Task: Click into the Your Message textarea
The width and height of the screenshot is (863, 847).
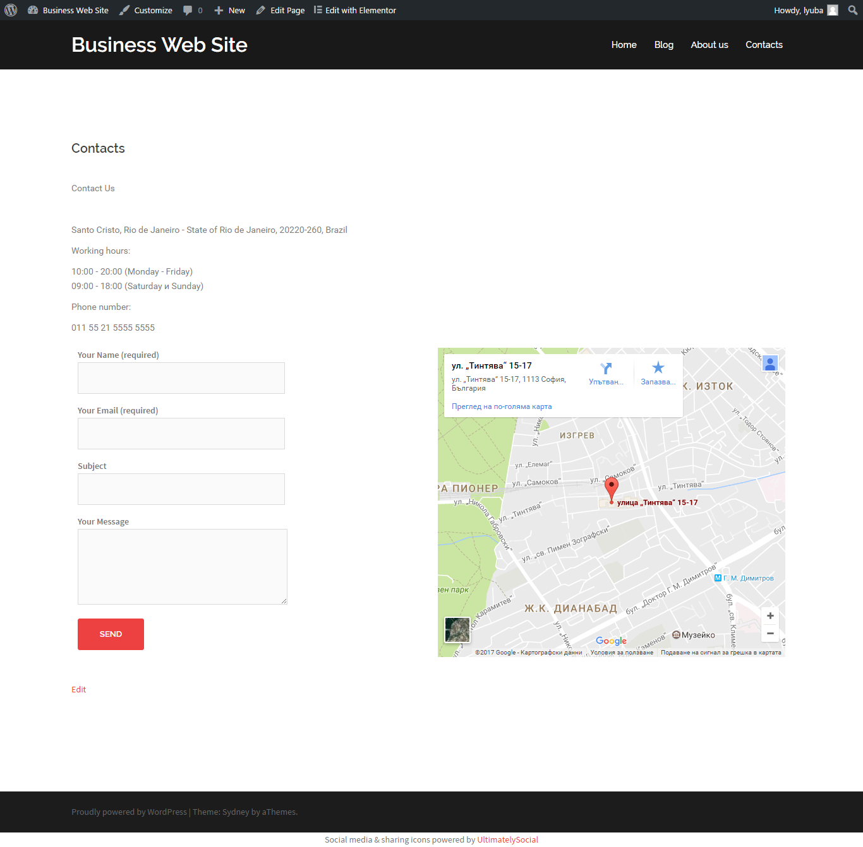Action: coord(183,567)
